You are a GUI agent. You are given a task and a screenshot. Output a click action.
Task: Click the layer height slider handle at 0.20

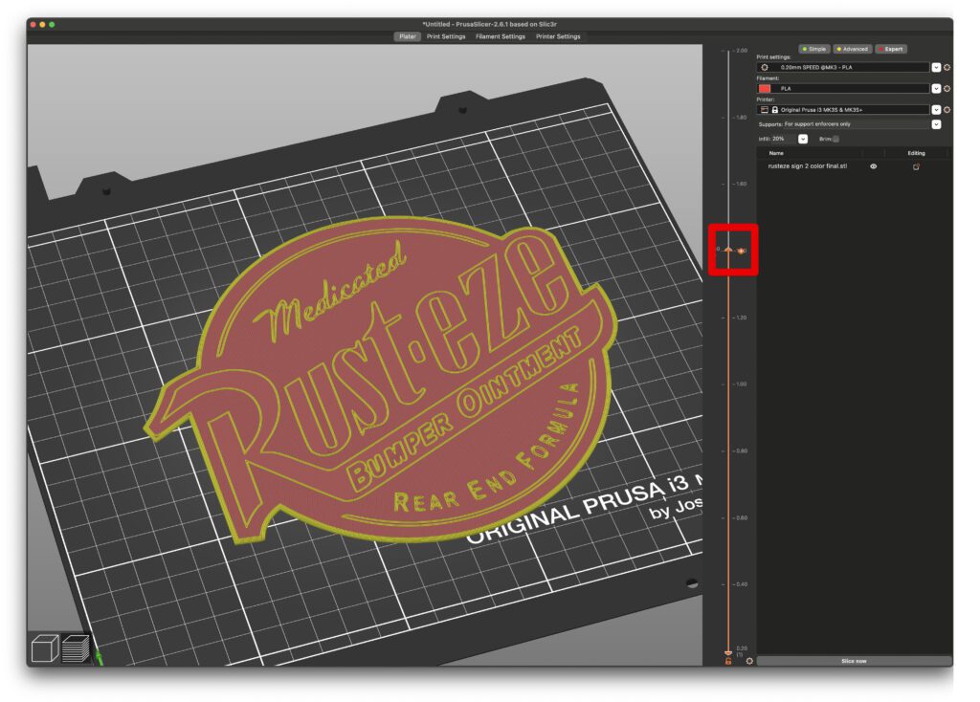pyautogui.click(x=727, y=651)
